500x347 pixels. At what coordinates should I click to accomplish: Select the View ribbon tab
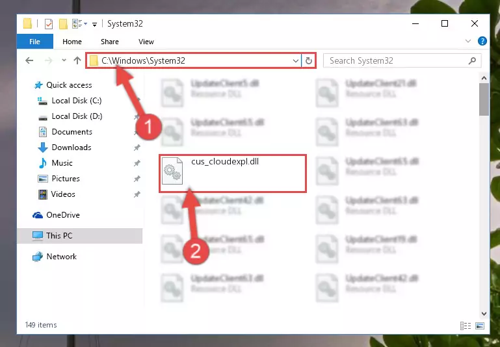[146, 42]
